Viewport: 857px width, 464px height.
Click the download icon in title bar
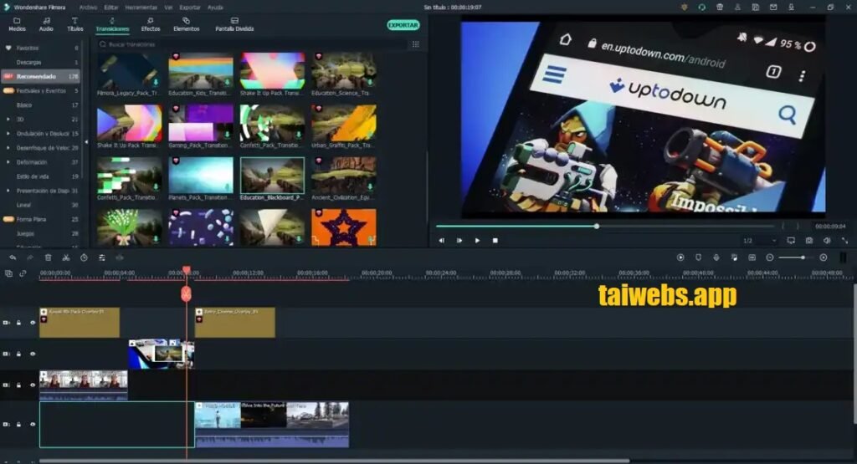pyautogui.click(x=791, y=7)
